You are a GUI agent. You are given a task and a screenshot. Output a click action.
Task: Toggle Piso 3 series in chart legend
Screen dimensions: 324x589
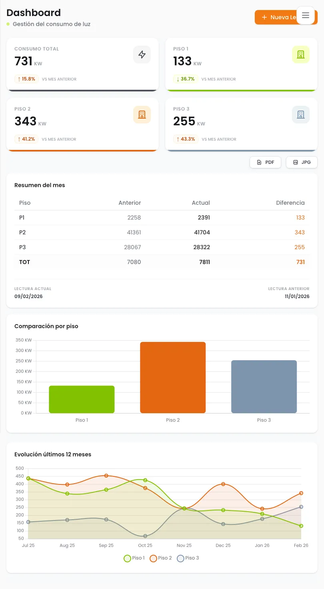[x=188, y=558]
